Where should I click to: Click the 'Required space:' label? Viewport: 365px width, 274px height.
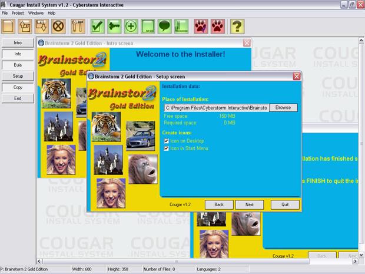click(180, 123)
